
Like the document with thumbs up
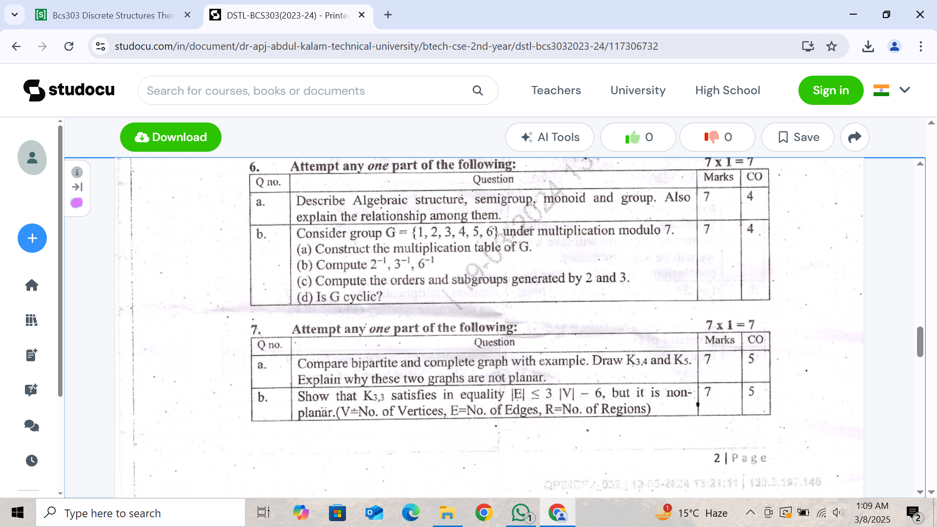(x=638, y=137)
